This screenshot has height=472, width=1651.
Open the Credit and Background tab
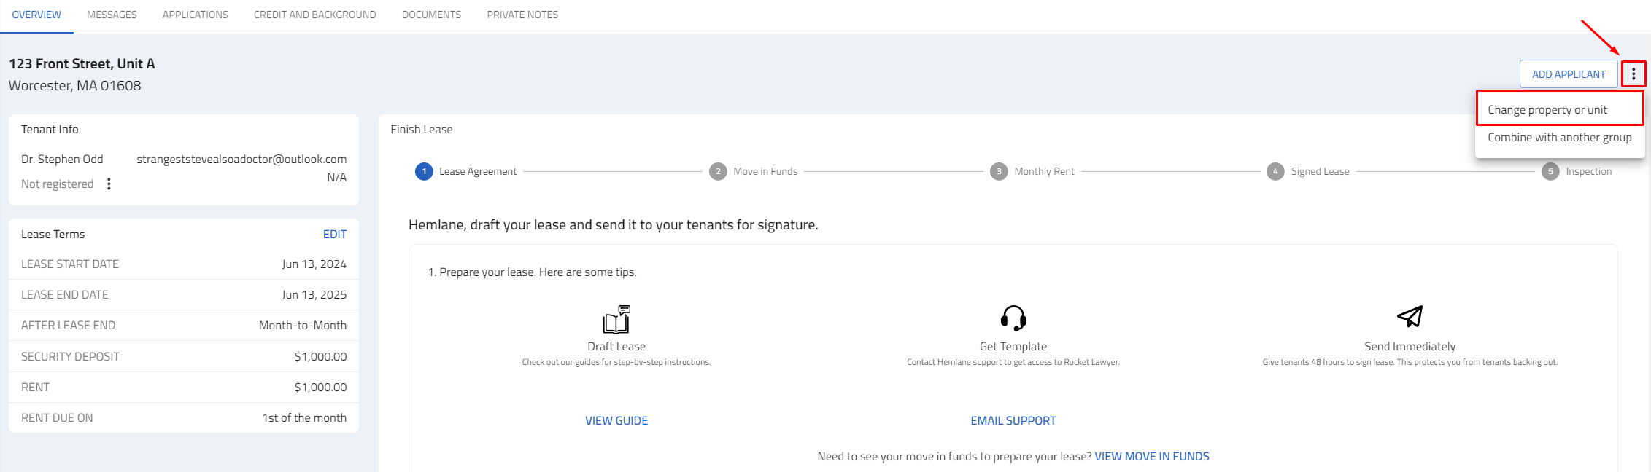click(315, 15)
